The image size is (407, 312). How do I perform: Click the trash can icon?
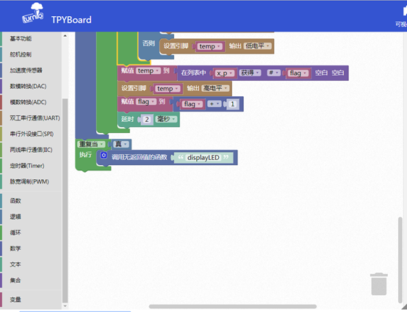coord(379,283)
